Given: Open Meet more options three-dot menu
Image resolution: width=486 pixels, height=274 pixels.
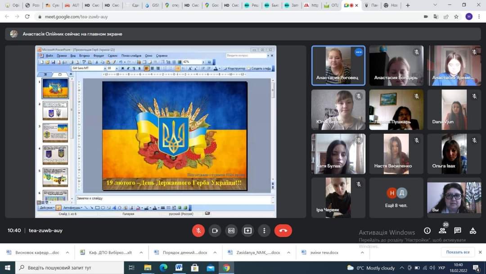Looking at the screenshot, I should pyautogui.click(x=264, y=230).
